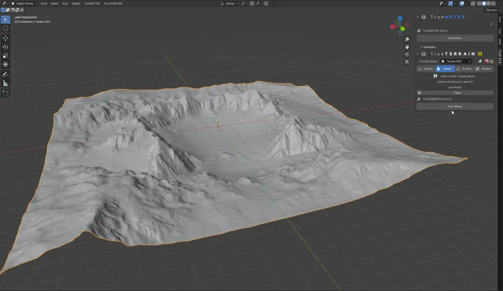
Task: Choose the Measure tool
Action: (x=5, y=83)
